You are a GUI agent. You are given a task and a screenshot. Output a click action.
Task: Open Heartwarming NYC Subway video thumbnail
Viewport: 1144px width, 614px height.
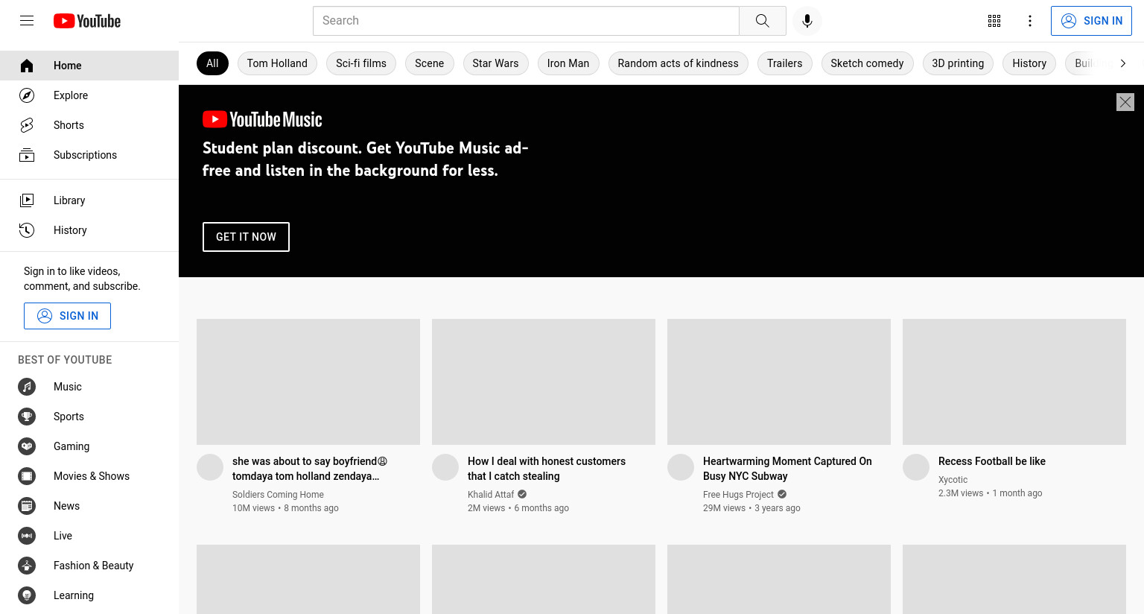tap(779, 382)
